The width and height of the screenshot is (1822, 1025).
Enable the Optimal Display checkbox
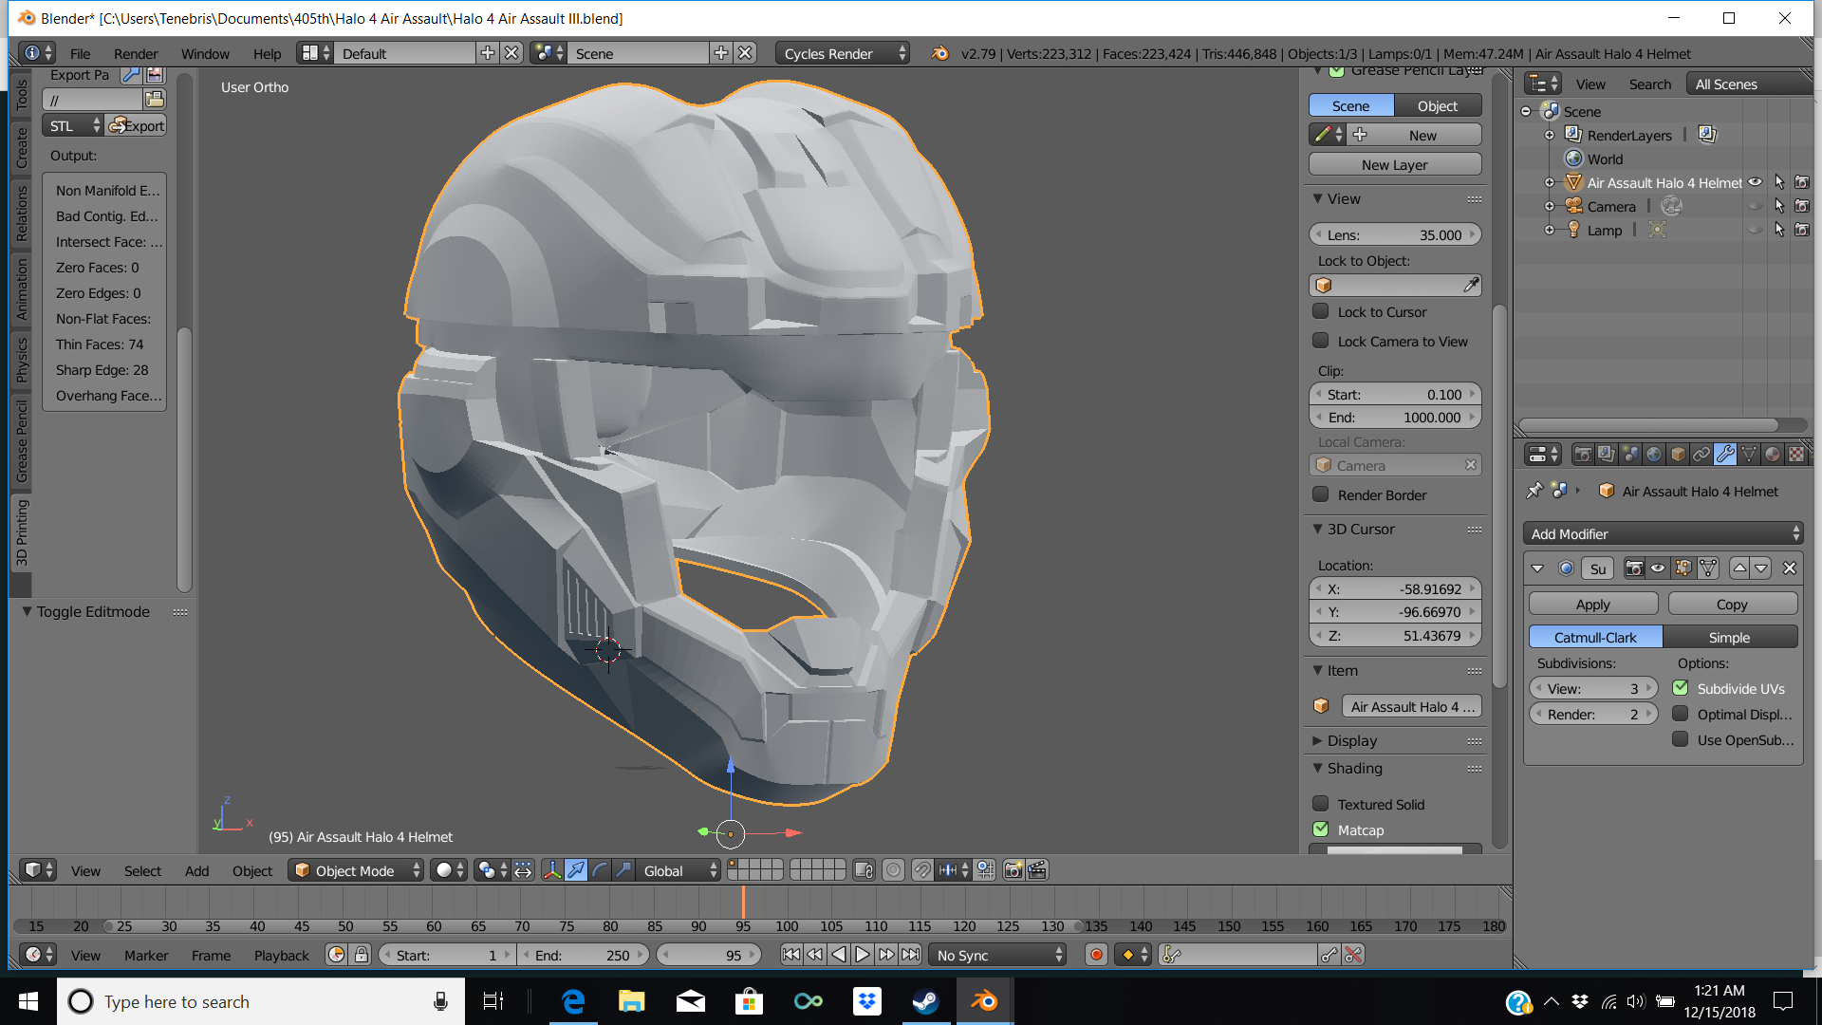1680,714
